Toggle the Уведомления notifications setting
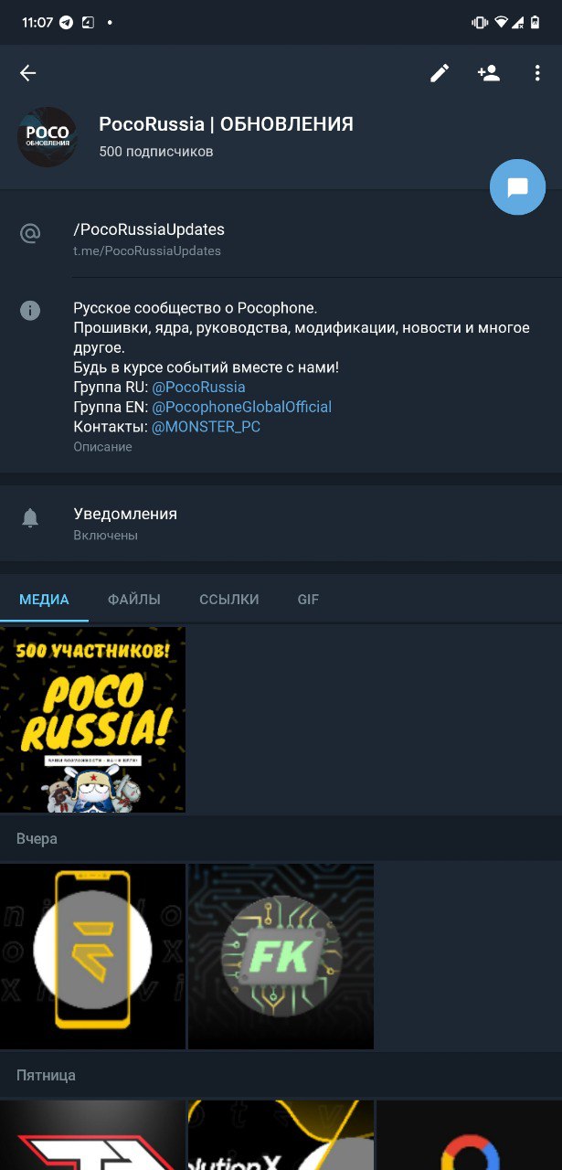Image resolution: width=562 pixels, height=1170 pixels. 281,523
